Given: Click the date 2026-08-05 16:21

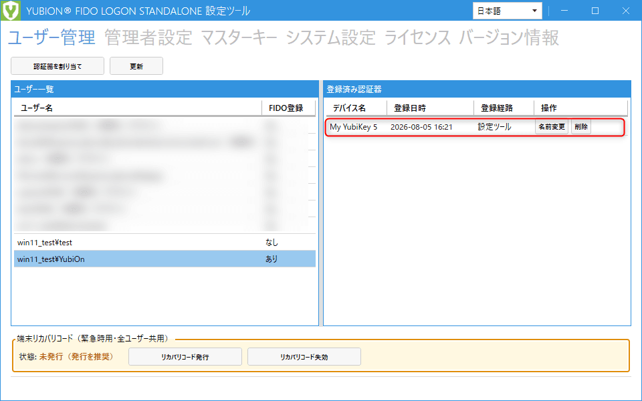Looking at the screenshot, I should 421,127.
